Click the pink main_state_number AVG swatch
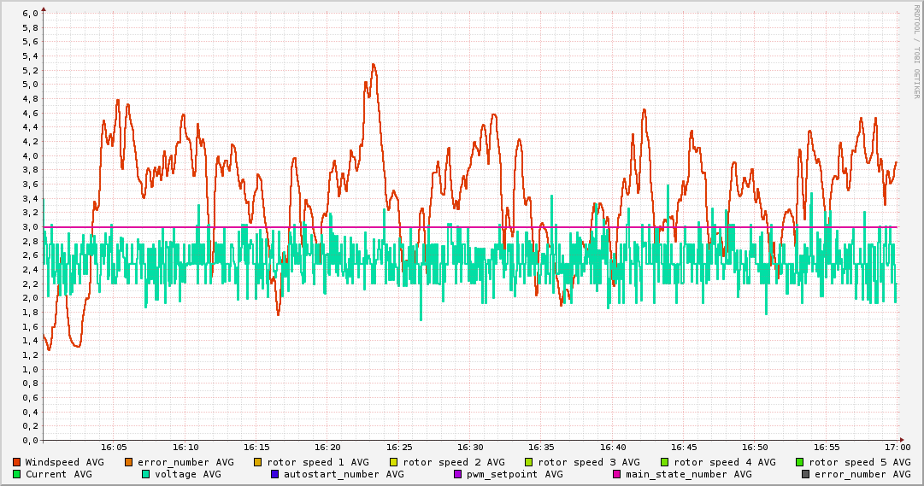Image resolution: width=924 pixels, height=486 pixels. (616, 474)
